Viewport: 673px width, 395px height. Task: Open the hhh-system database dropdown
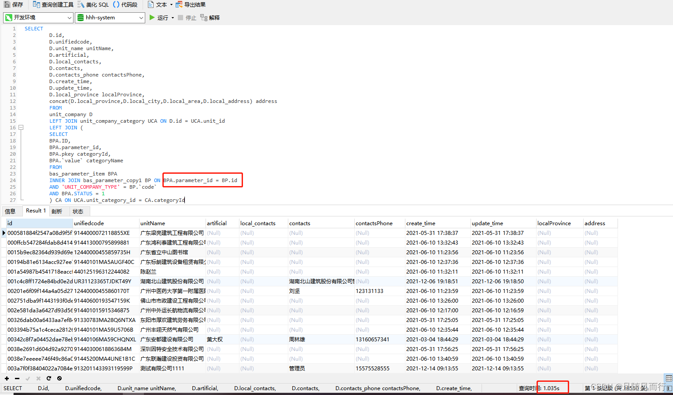point(110,18)
